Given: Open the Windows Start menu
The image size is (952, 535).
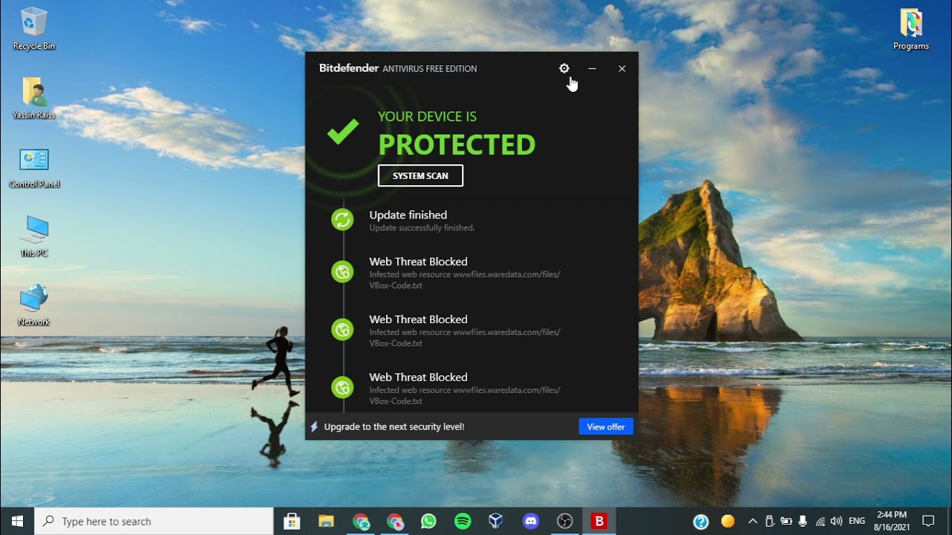Looking at the screenshot, I should point(17,522).
